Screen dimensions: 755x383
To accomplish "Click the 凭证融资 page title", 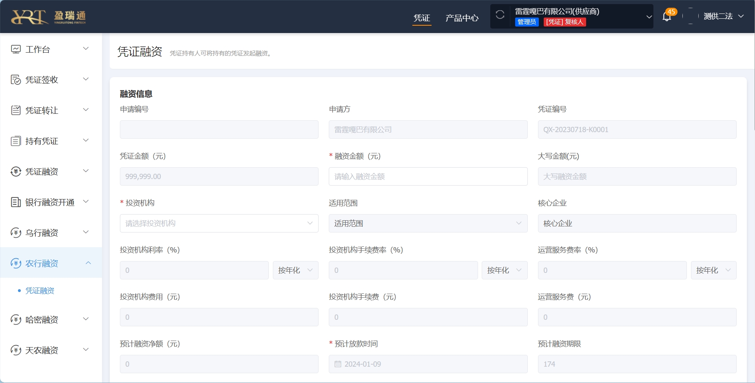I will tap(140, 52).
